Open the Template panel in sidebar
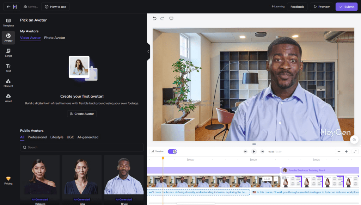The height and width of the screenshot is (205, 361). [x=8, y=22]
